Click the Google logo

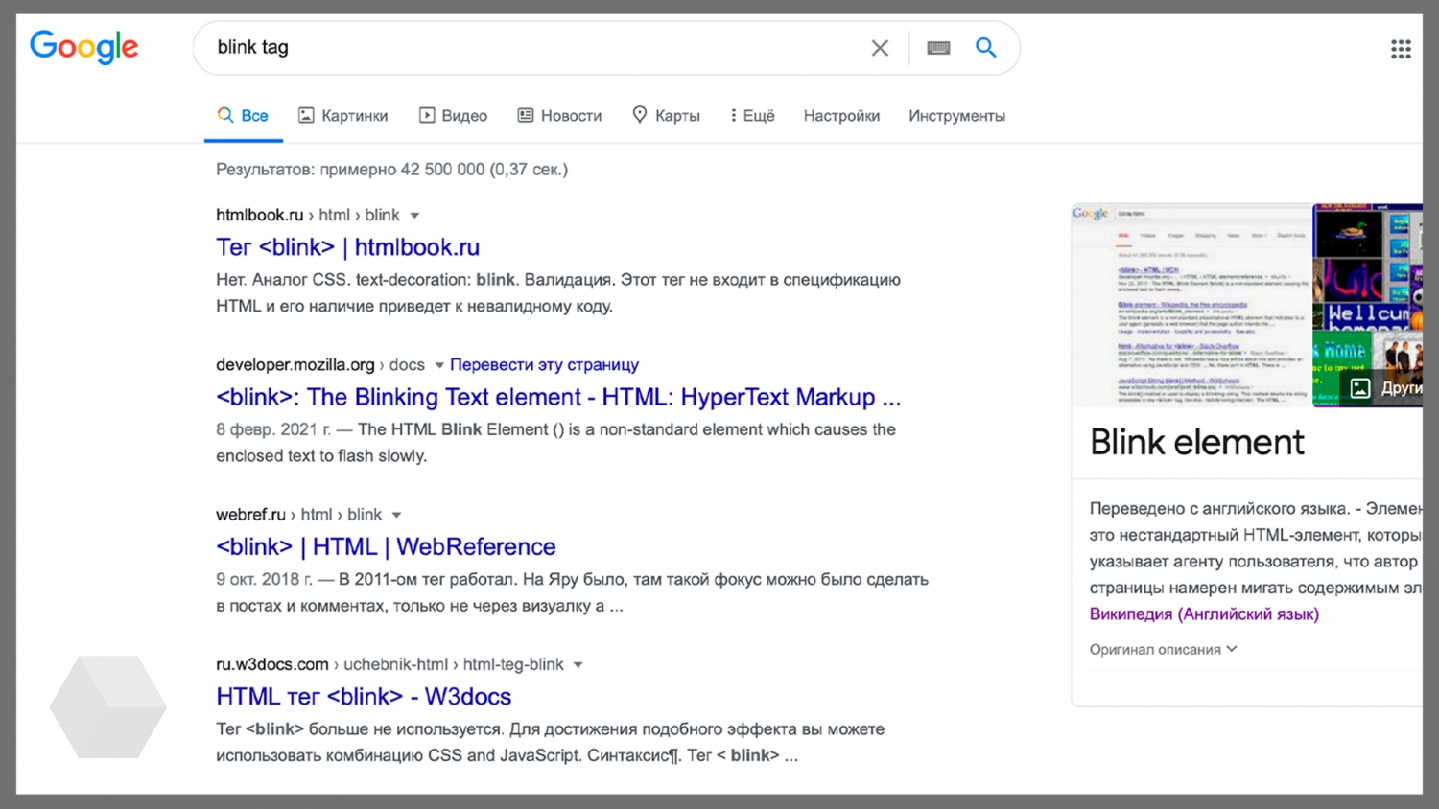click(x=84, y=47)
